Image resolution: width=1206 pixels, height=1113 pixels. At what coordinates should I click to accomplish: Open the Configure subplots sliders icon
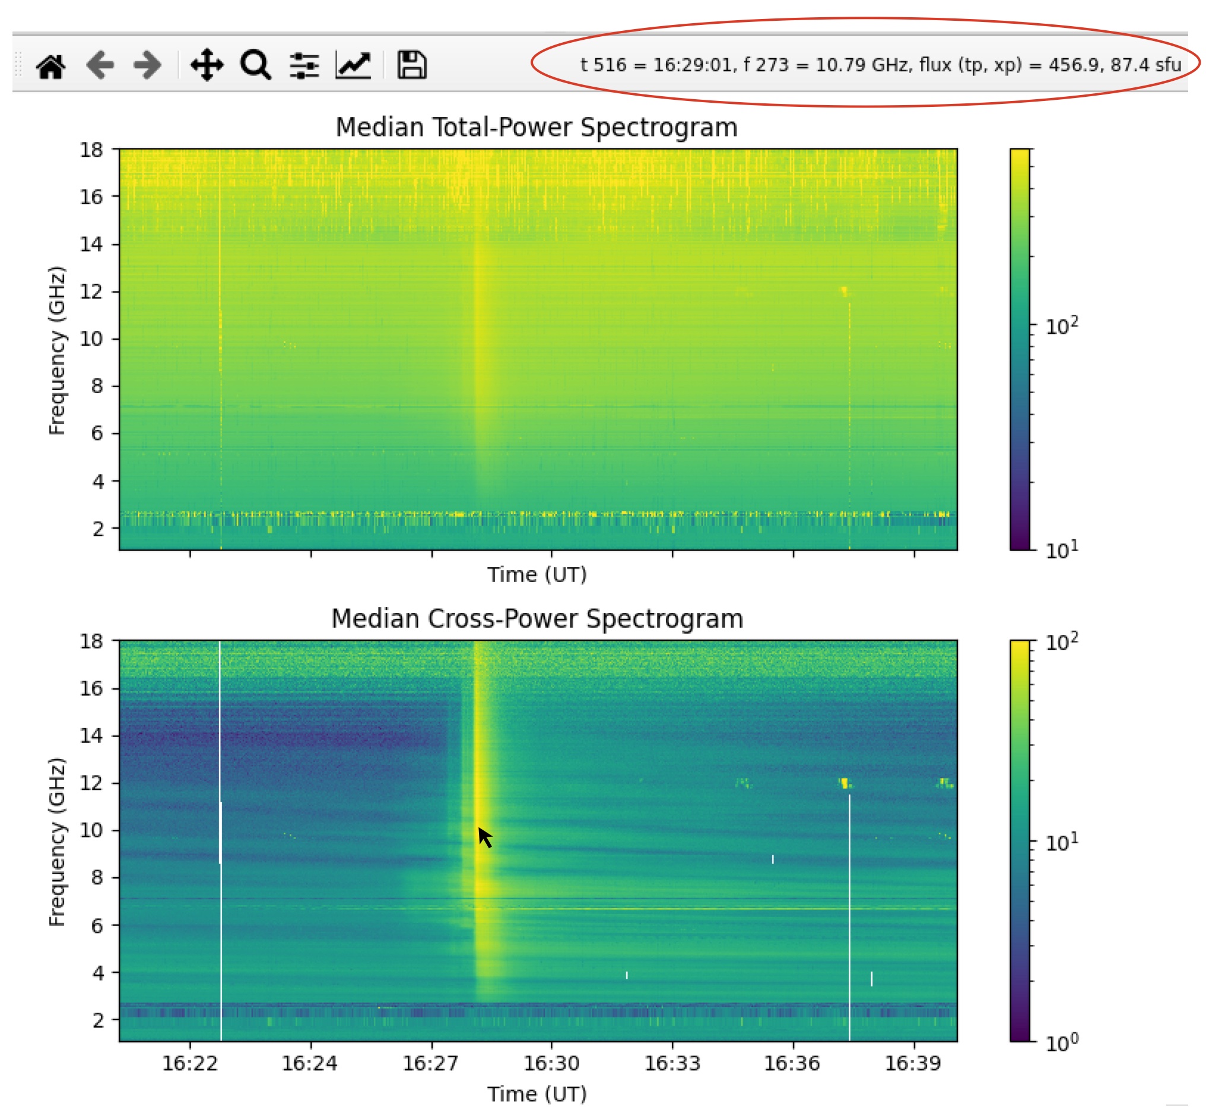[x=304, y=66]
